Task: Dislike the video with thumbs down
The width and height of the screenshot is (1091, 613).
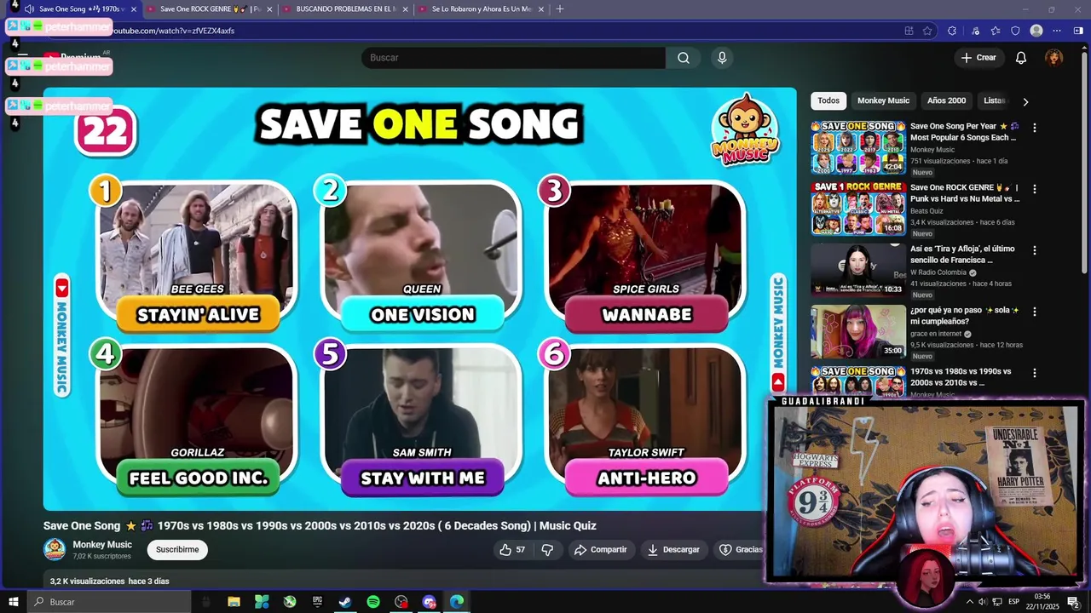Action: [x=547, y=550]
